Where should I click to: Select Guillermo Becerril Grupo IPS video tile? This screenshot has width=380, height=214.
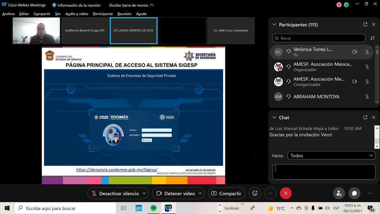pos(85,30)
